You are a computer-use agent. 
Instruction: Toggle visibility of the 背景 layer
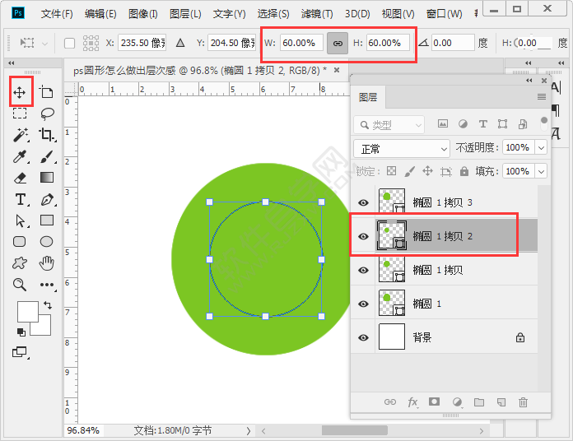coord(364,337)
